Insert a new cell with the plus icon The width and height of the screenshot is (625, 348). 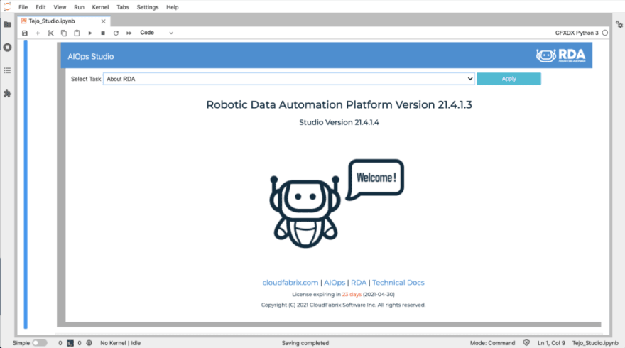pos(38,33)
